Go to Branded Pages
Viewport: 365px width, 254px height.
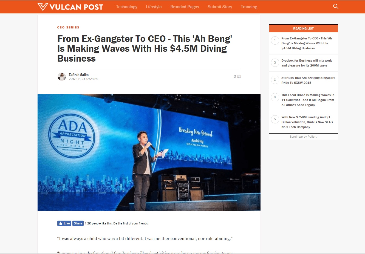(x=185, y=7)
